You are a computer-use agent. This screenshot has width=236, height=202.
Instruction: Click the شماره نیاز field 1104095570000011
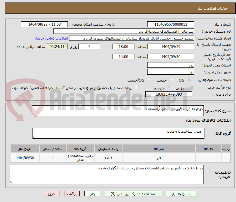pyautogui.click(x=171, y=24)
